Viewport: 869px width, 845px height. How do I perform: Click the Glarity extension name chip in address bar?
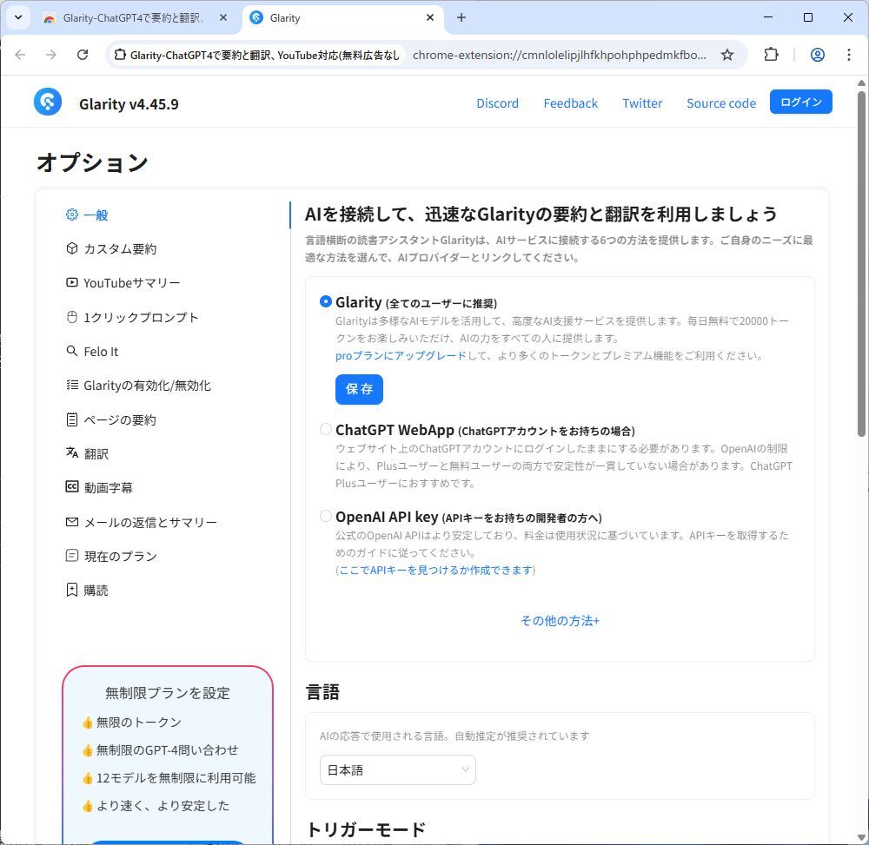click(256, 55)
